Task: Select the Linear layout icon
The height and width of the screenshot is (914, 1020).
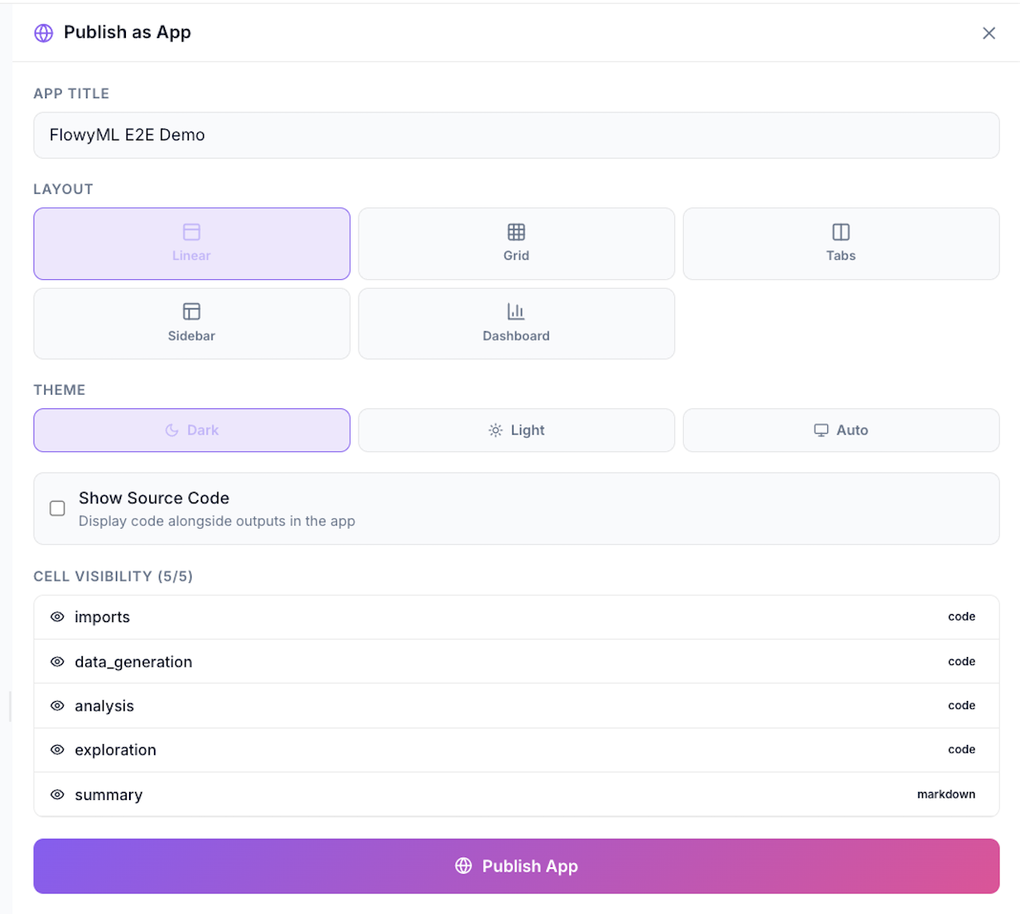Action: point(191,232)
